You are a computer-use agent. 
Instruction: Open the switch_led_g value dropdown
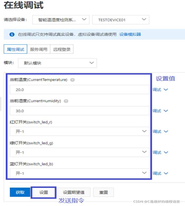[x=80, y=152]
